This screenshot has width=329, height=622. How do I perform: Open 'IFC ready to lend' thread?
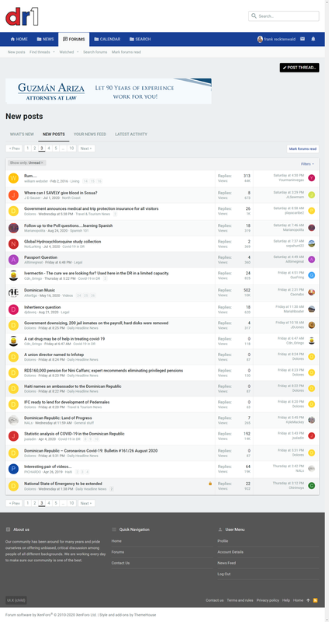click(x=67, y=402)
